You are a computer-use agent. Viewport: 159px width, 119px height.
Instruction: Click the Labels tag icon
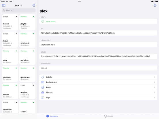click(x=43, y=77)
